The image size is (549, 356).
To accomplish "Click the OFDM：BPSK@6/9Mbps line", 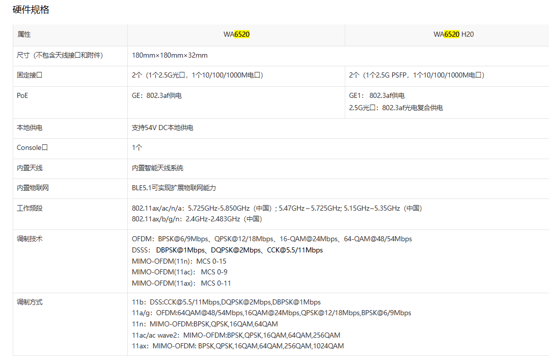I will 272,239.
